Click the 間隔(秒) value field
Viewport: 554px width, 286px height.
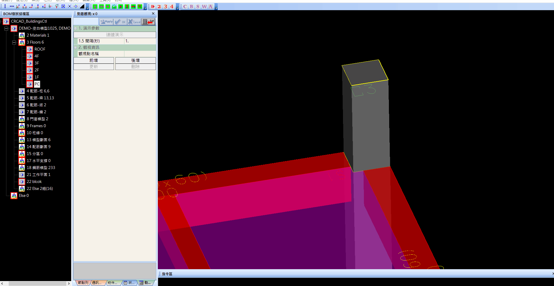click(140, 41)
